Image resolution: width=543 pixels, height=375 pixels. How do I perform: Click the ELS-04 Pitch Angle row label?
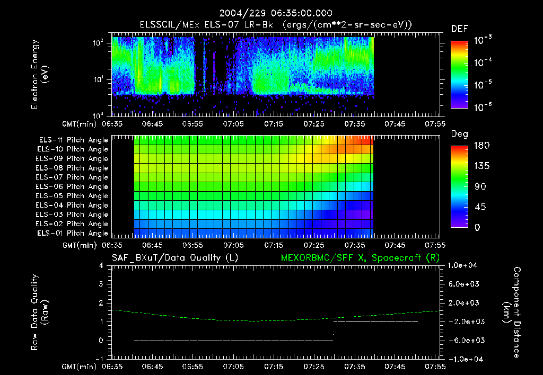point(72,206)
